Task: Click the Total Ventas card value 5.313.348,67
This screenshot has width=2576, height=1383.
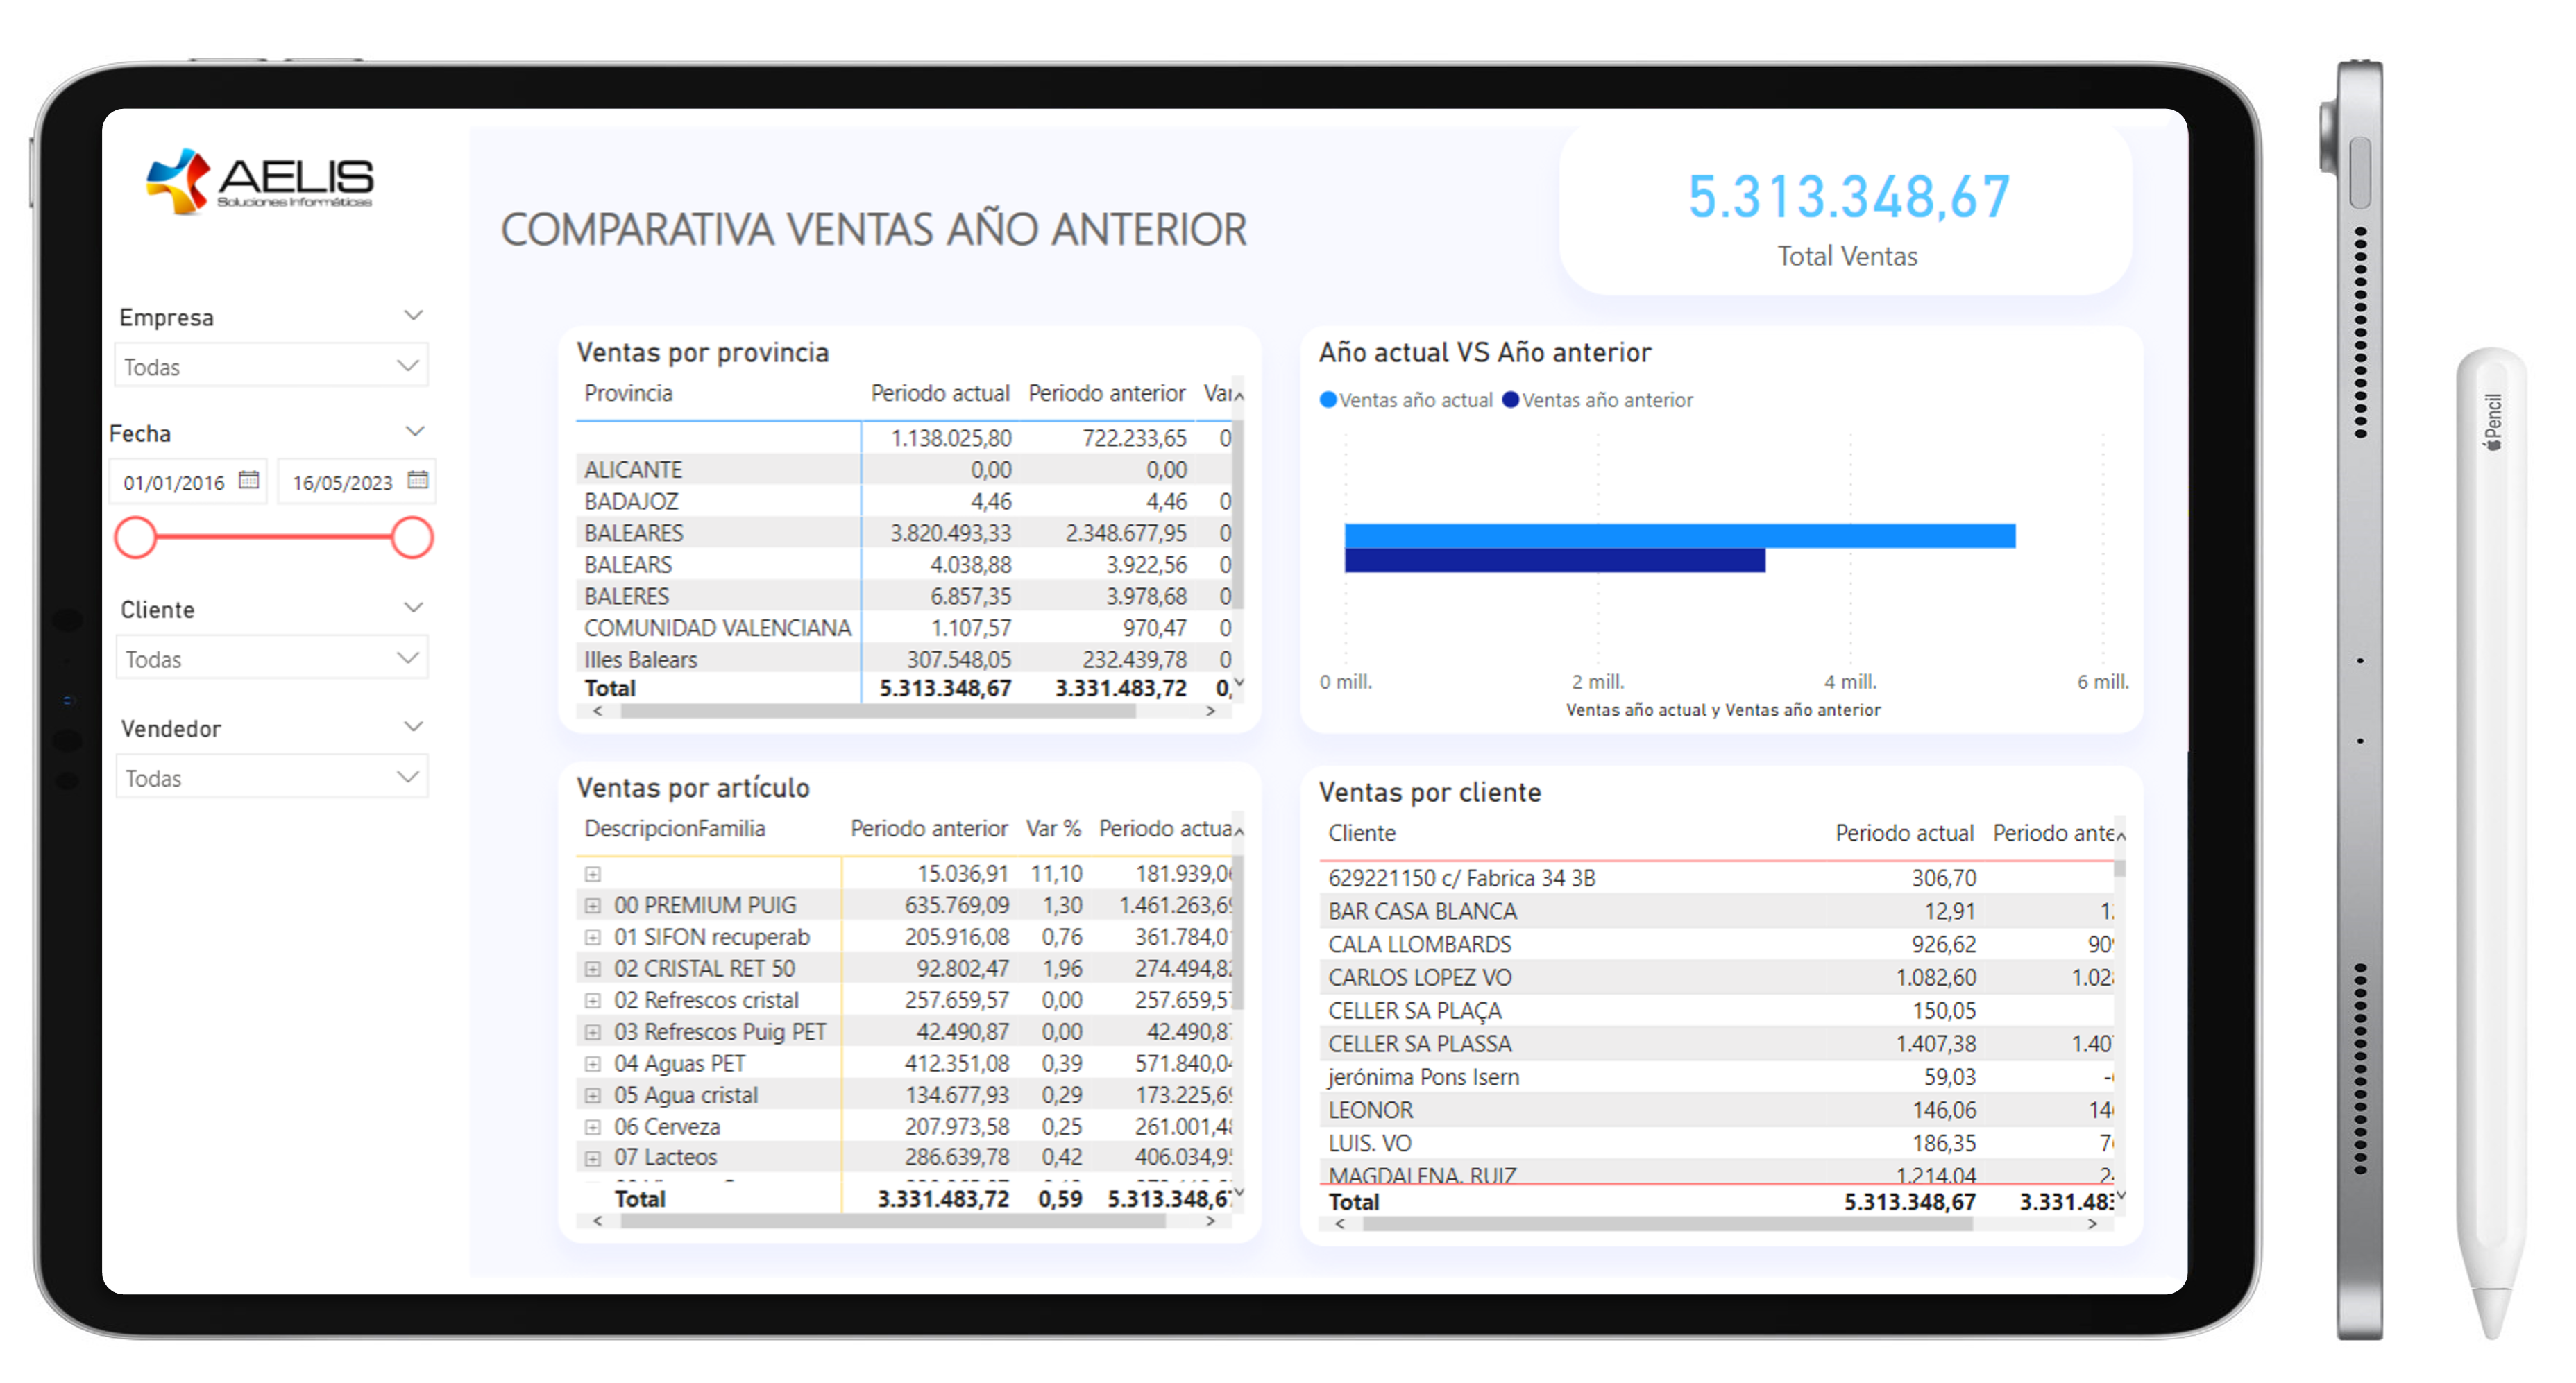Action: [x=1848, y=197]
